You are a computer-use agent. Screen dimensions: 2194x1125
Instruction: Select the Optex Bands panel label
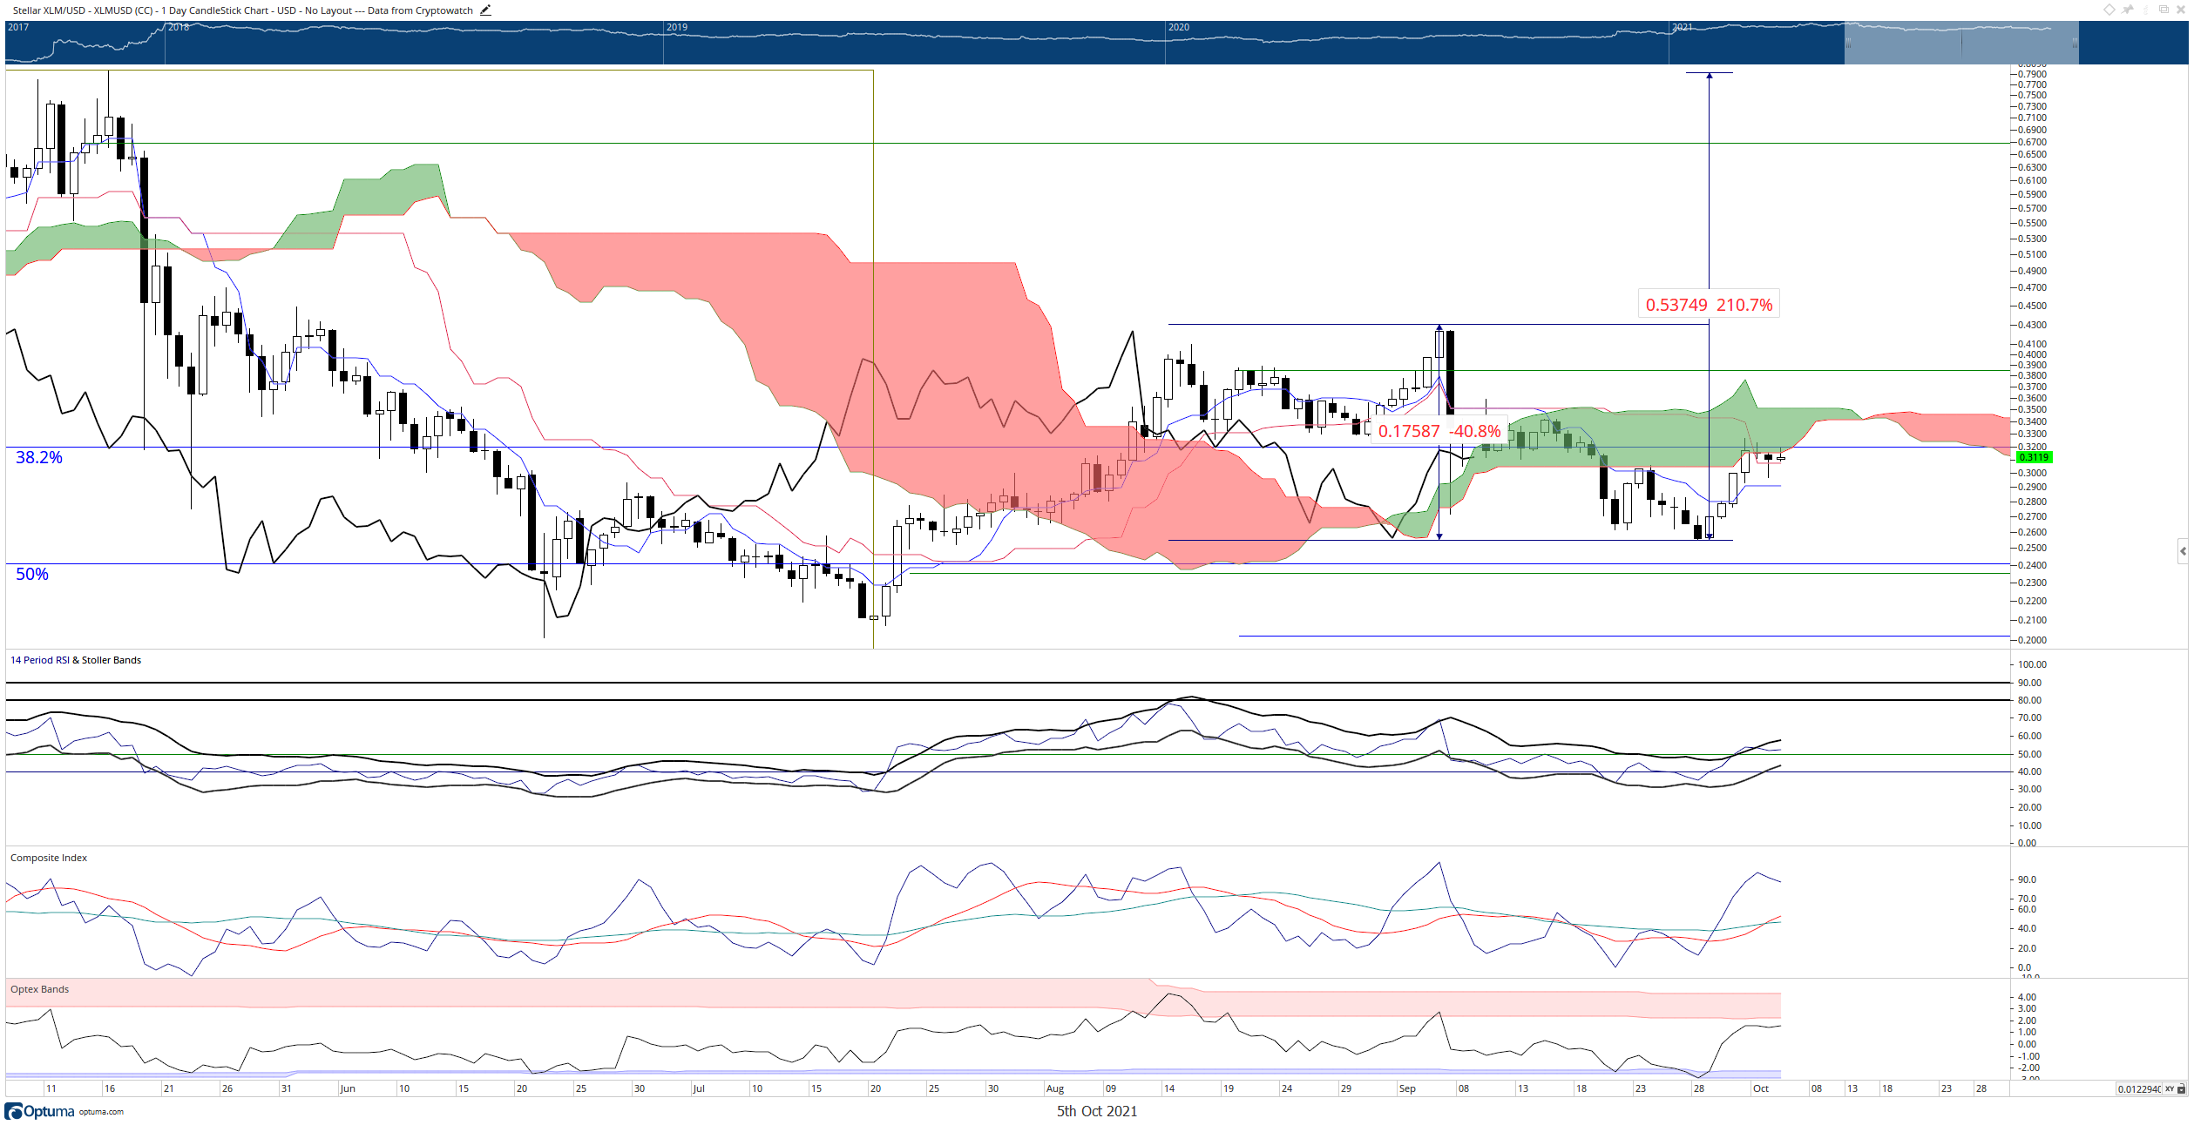click(x=39, y=989)
